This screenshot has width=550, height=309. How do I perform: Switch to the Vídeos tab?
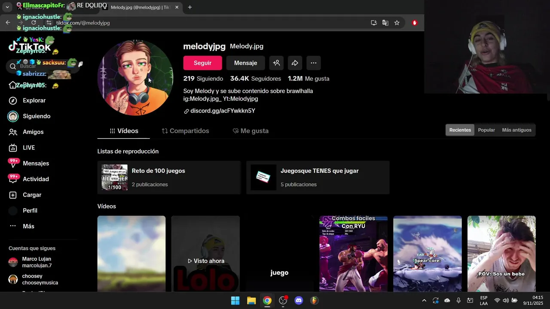click(x=124, y=131)
